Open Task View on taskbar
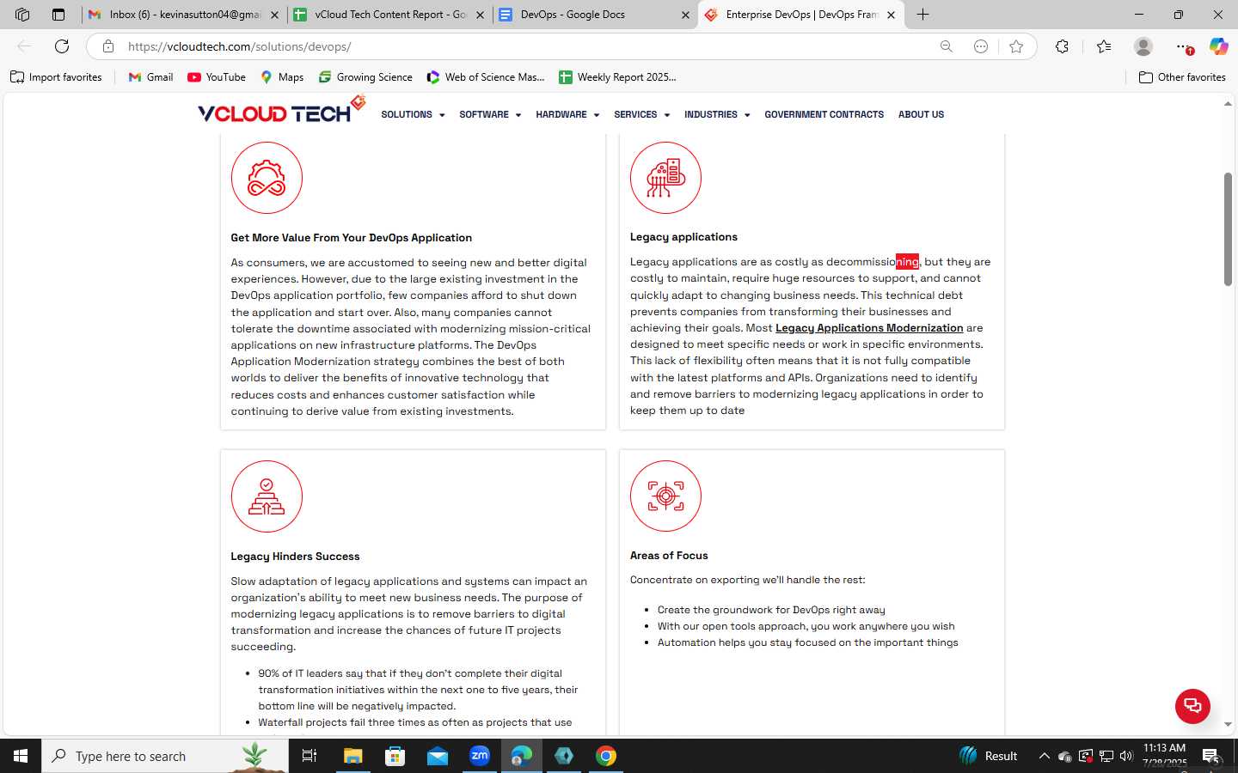Viewport: 1238px width, 773px height. coord(309,756)
